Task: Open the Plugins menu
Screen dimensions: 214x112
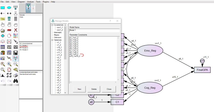Action: coord(46,2)
